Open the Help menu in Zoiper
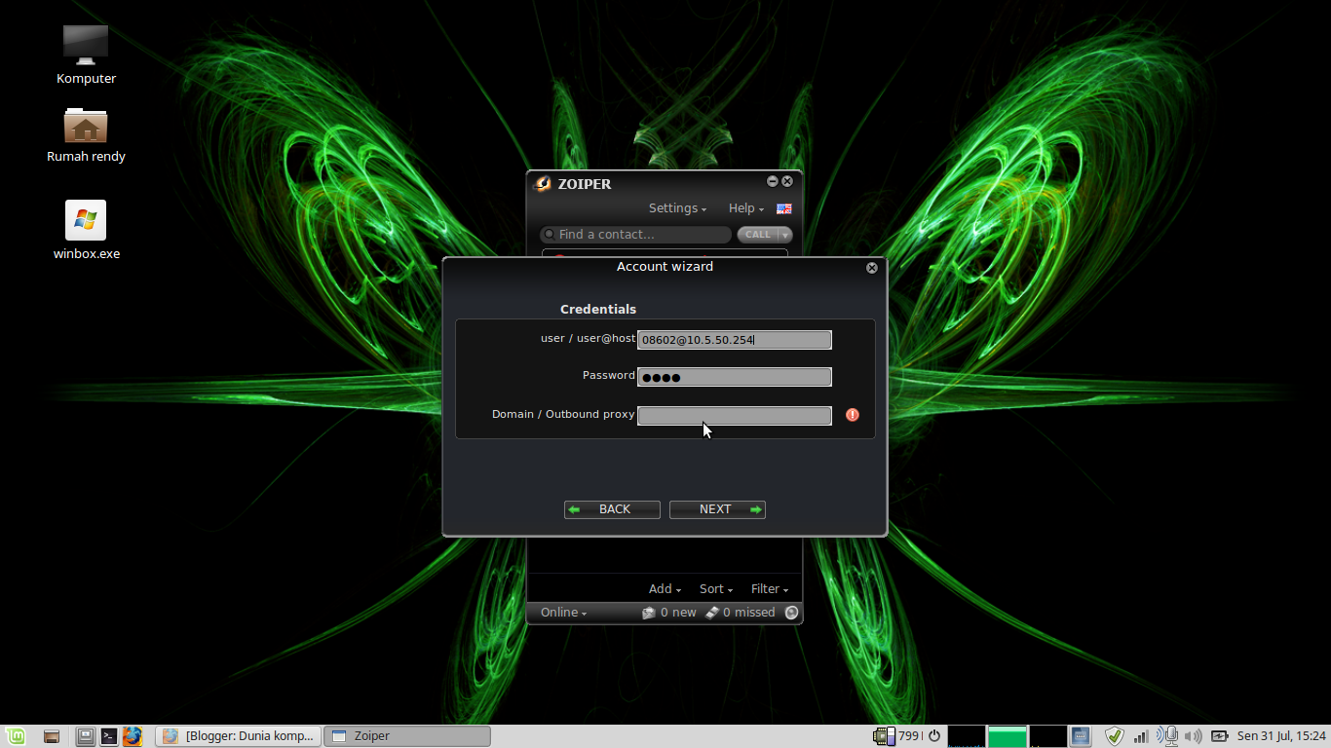1331x748 pixels. 745,208
